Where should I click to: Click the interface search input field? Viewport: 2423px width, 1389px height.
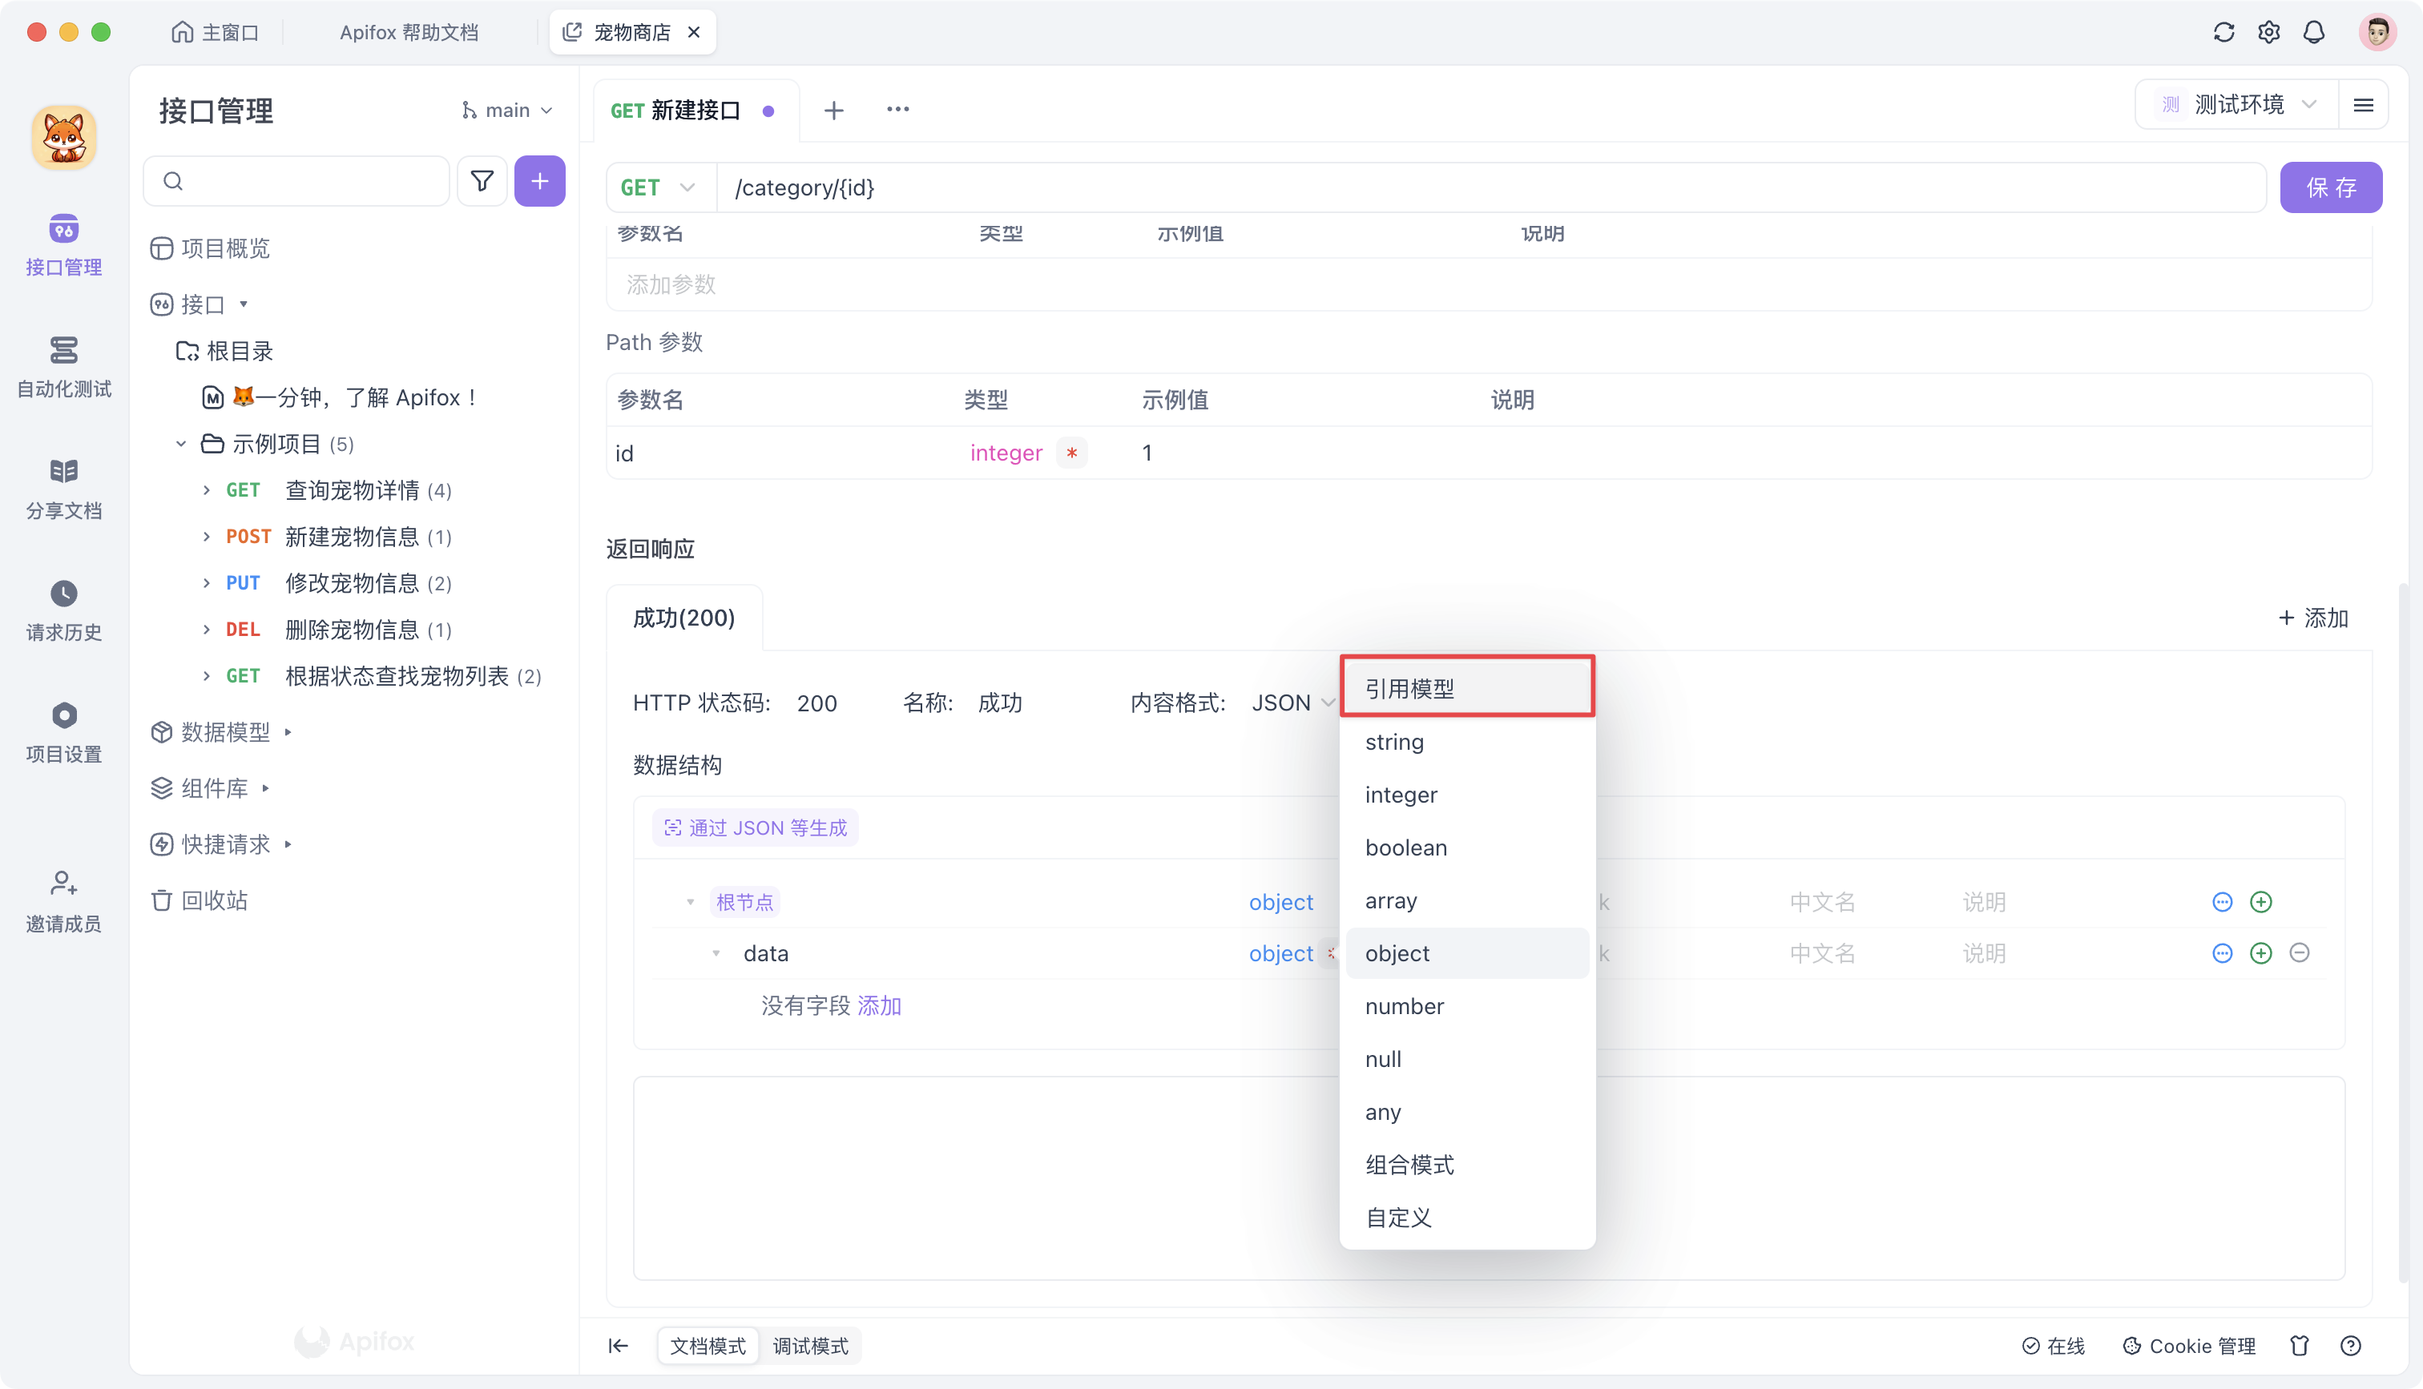(296, 180)
